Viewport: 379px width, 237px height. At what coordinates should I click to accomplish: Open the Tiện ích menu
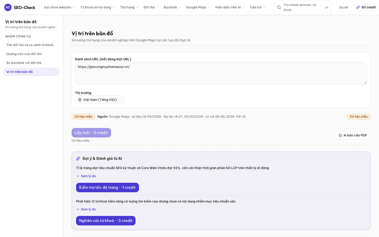(x=257, y=7)
